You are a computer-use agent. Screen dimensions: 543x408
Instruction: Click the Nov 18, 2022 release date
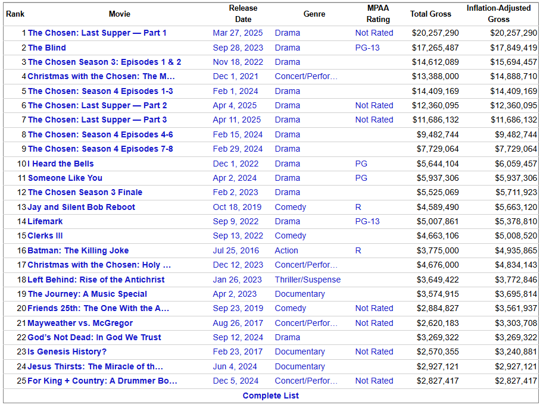(x=238, y=62)
